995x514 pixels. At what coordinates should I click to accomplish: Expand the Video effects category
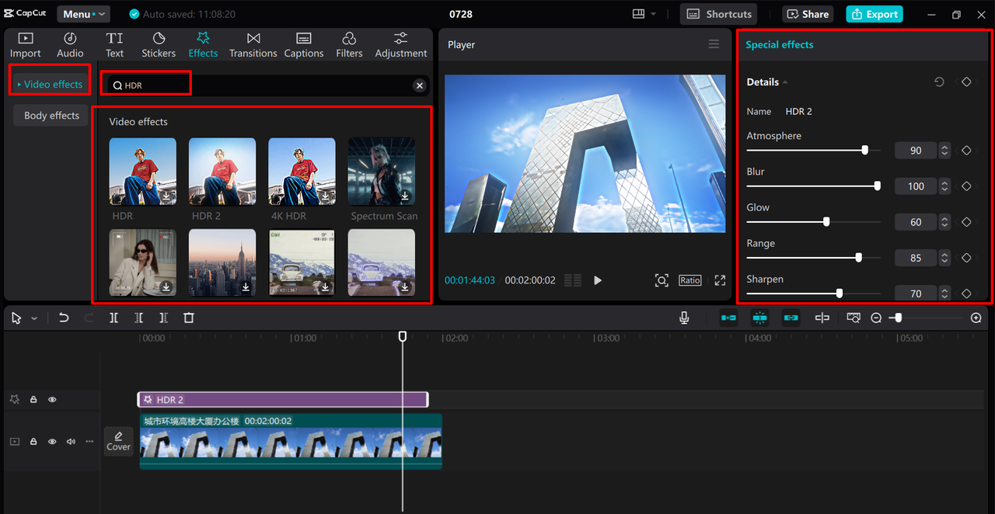(x=50, y=84)
